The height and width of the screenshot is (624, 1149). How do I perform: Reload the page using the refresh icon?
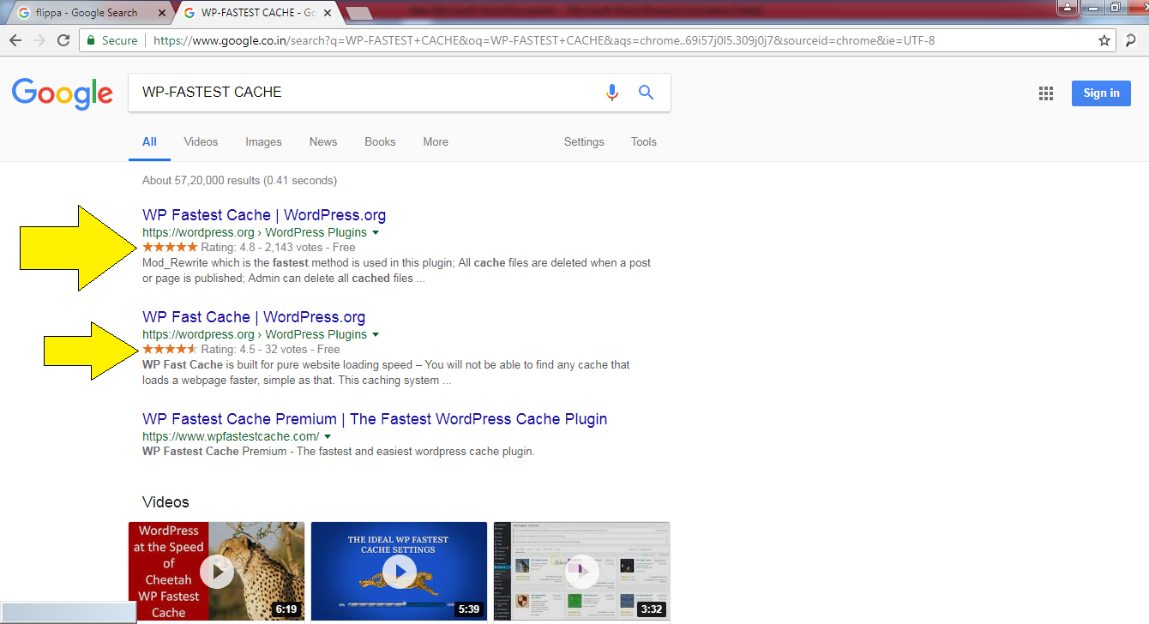(x=63, y=40)
